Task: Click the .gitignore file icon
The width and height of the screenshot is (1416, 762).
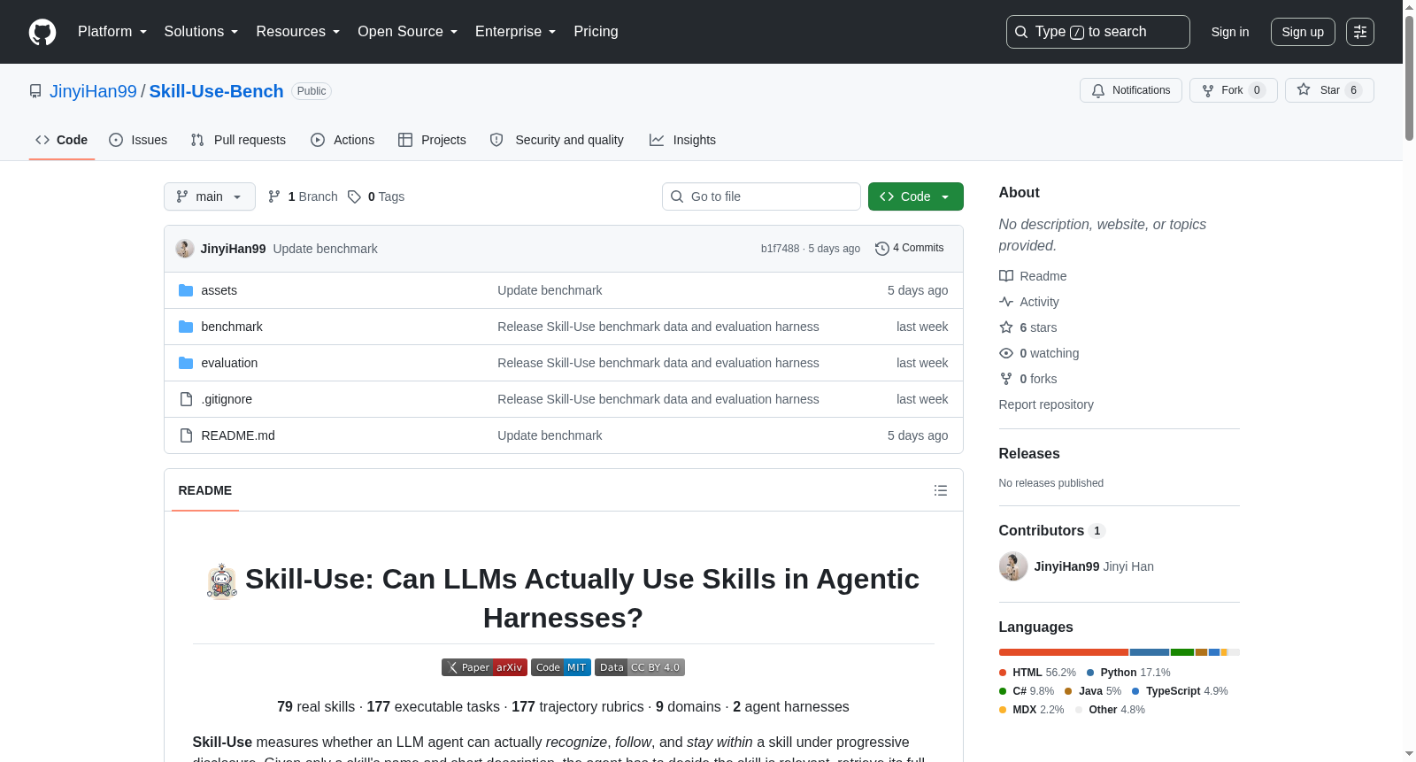Action: [x=186, y=399]
